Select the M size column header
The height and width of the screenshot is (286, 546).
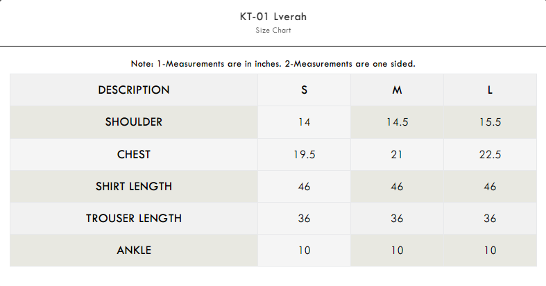397,90
